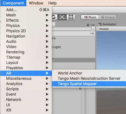Choose Add... from Component menu
Image resolution: width=126 pixels, height=114 pixels.
click(x=26, y=10)
